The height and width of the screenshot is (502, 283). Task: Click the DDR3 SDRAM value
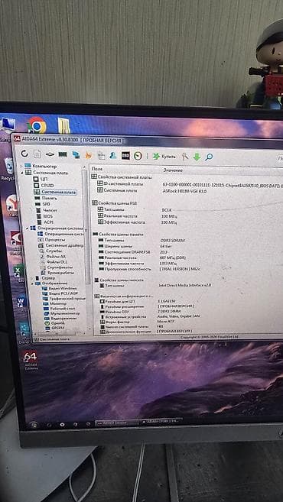(x=172, y=240)
